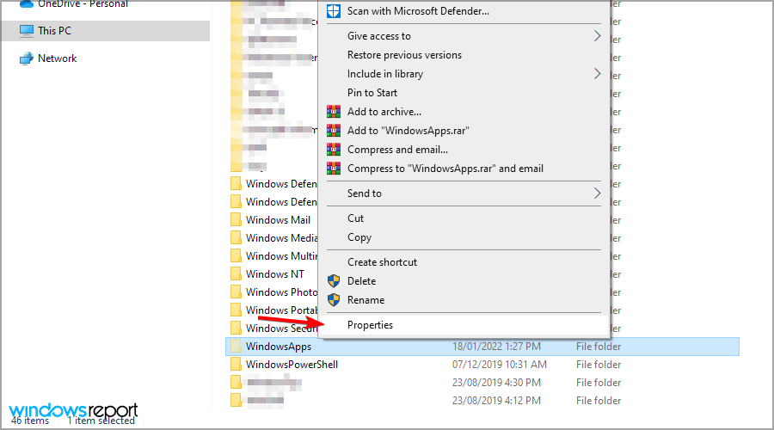Open the Include in library entry
This screenshot has height=430, width=774.
(385, 74)
